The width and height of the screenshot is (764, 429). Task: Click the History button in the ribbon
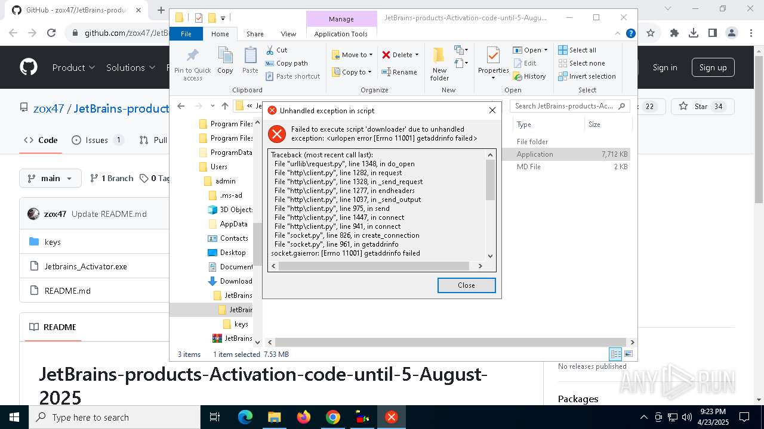pos(529,76)
